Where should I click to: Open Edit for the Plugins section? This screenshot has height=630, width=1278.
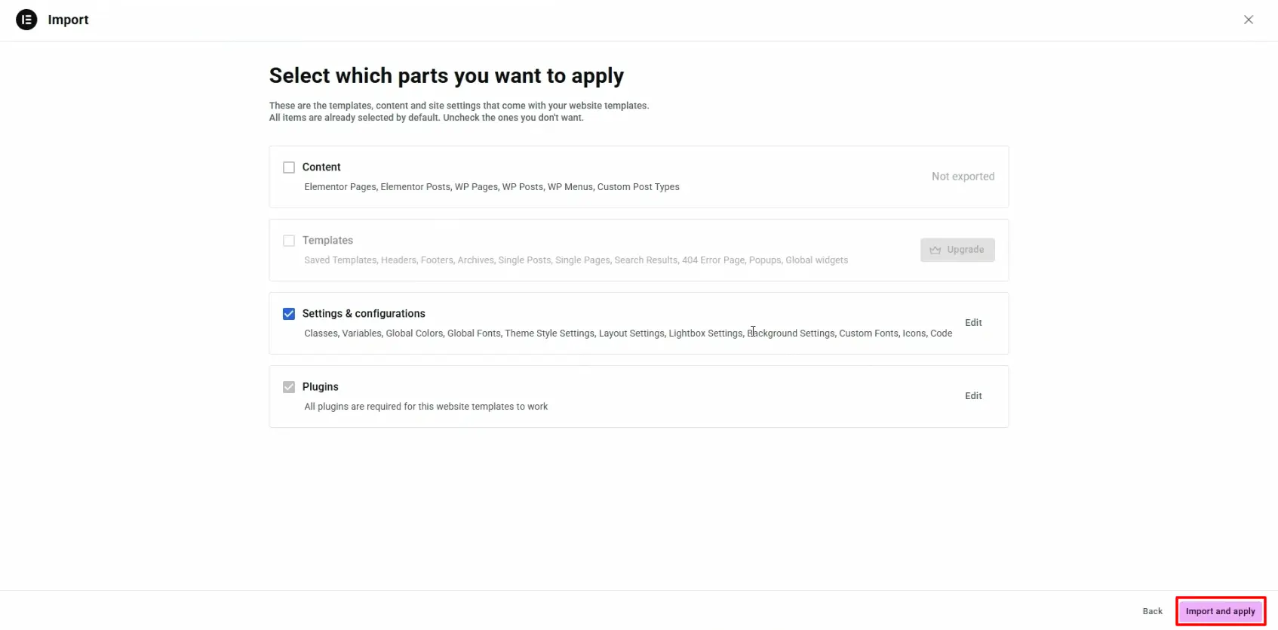tap(973, 396)
